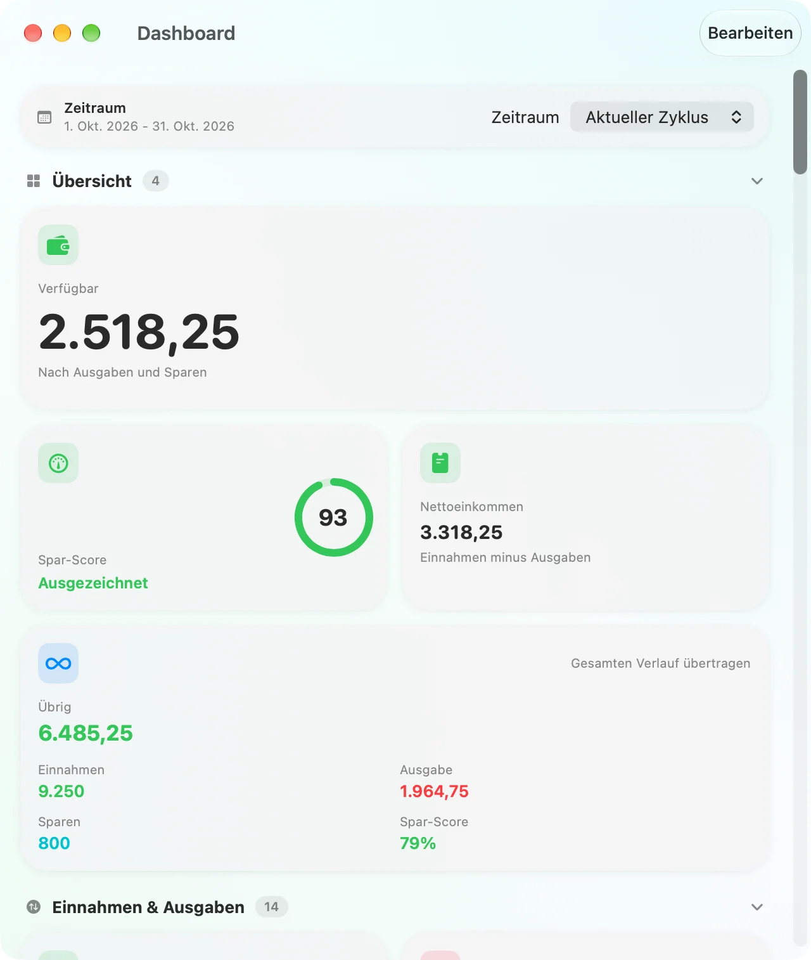811x960 pixels.
Task: Click the Übersicht count badge 4
Action: coord(156,181)
